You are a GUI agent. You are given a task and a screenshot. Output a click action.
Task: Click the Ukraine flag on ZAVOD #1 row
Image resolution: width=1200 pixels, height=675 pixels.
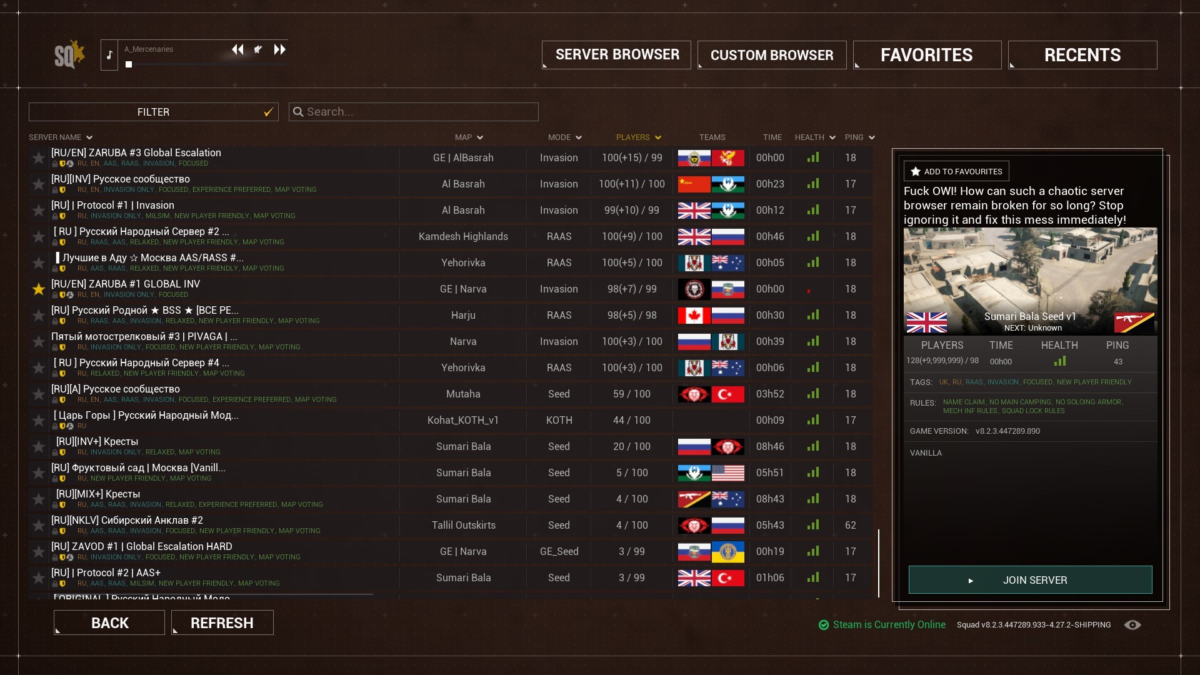pos(728,551)
